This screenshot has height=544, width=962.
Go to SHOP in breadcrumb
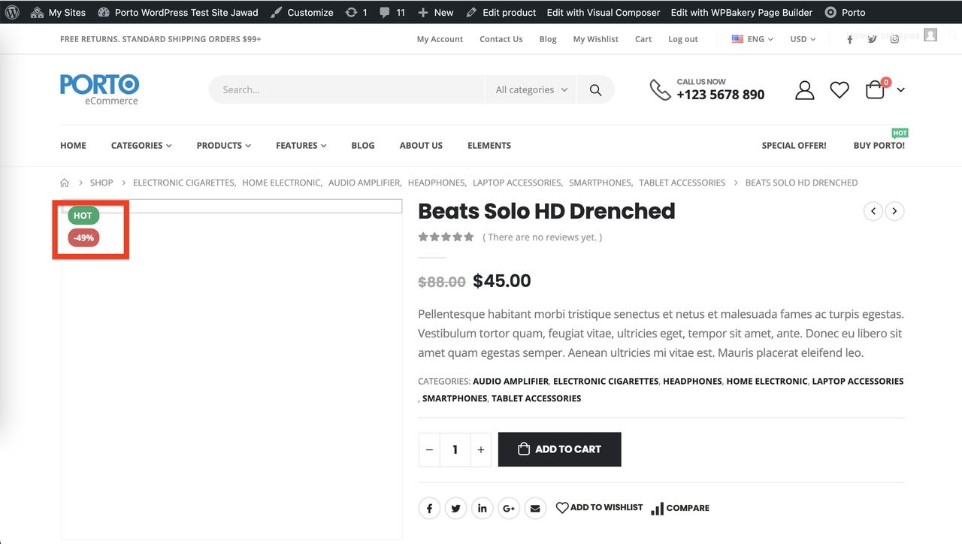pos(101,183)
